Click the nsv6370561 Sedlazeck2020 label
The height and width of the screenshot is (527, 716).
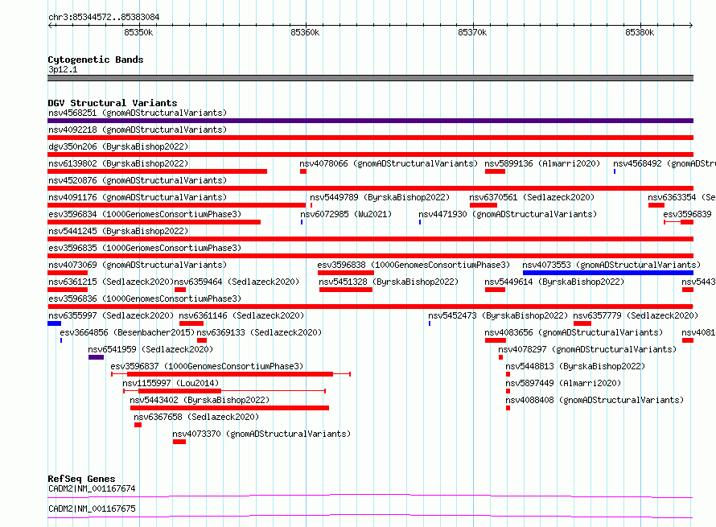click(x=532, y=197)
